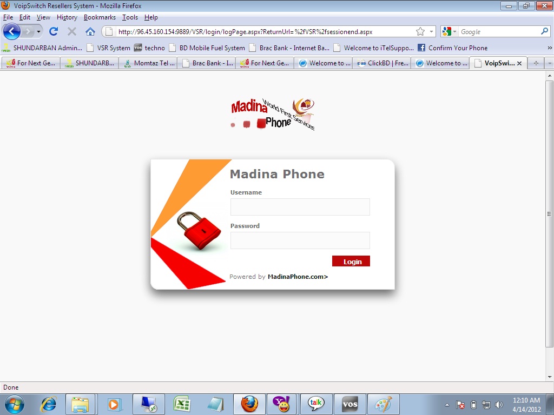Go to the home page icon

click(x=90, y=32)
